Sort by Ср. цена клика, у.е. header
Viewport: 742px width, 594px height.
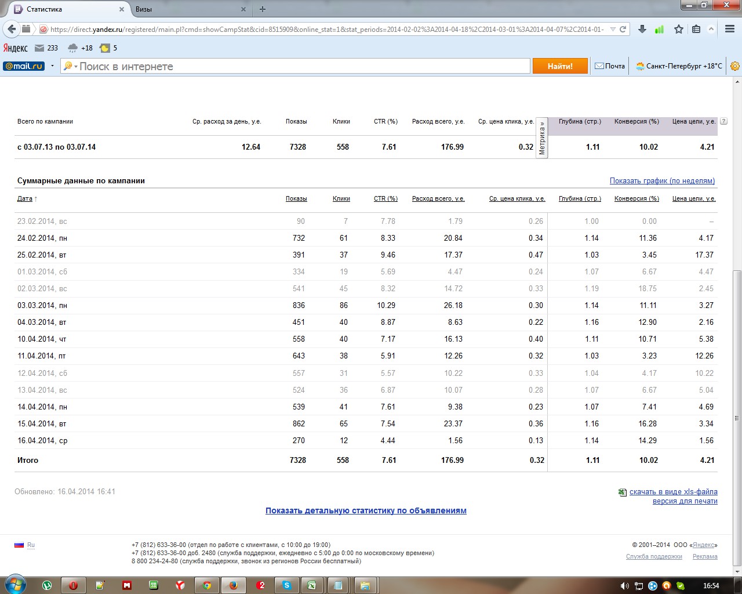coord(517,199)
